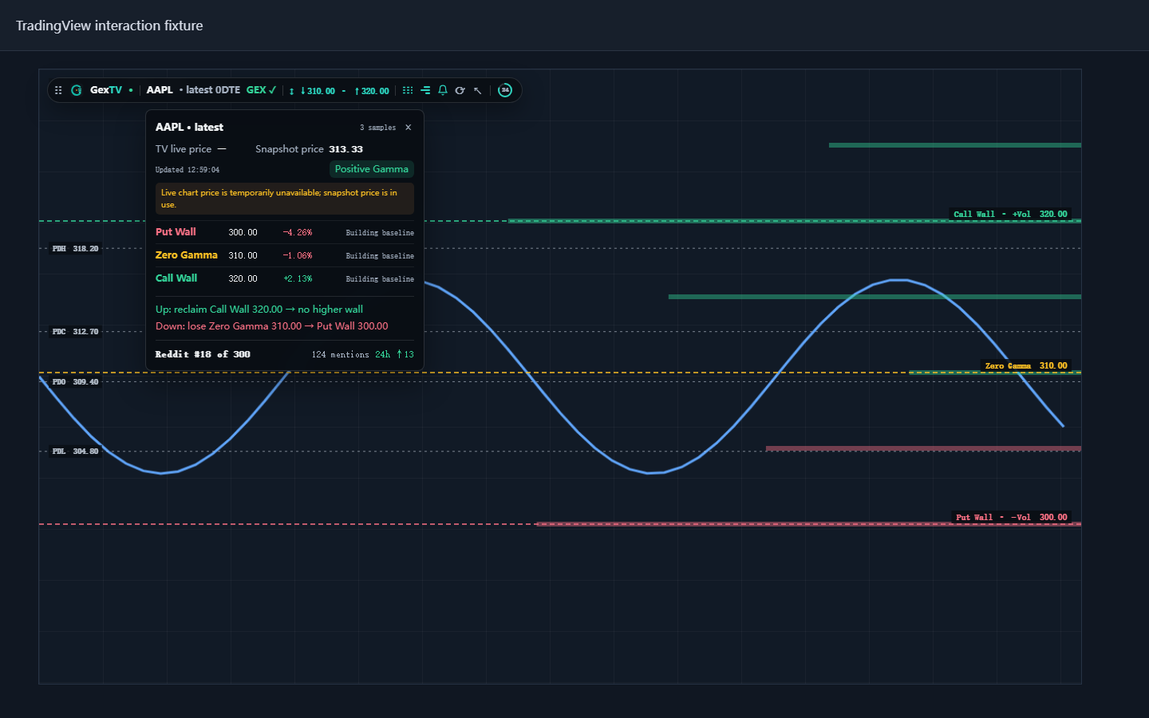Image resolution: width=1149 pixels, height=718 pixels.
Task: Click the AAPL ticker in the toolbar
Action: pos(160,90)
